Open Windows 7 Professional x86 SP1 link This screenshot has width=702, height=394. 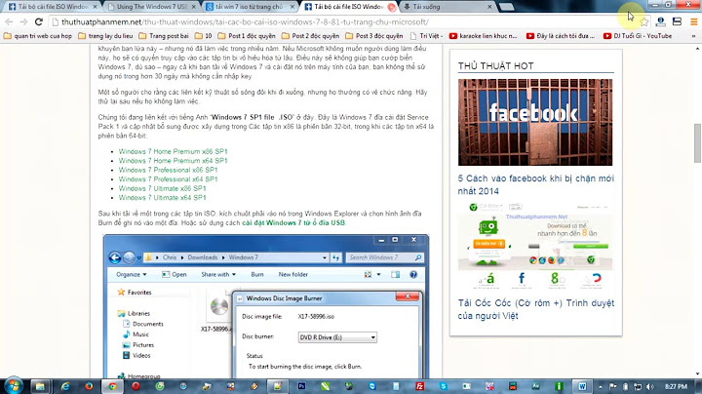point(168,170)
